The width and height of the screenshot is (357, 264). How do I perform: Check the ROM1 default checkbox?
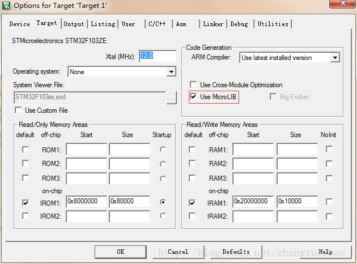(x=25, y=150)
